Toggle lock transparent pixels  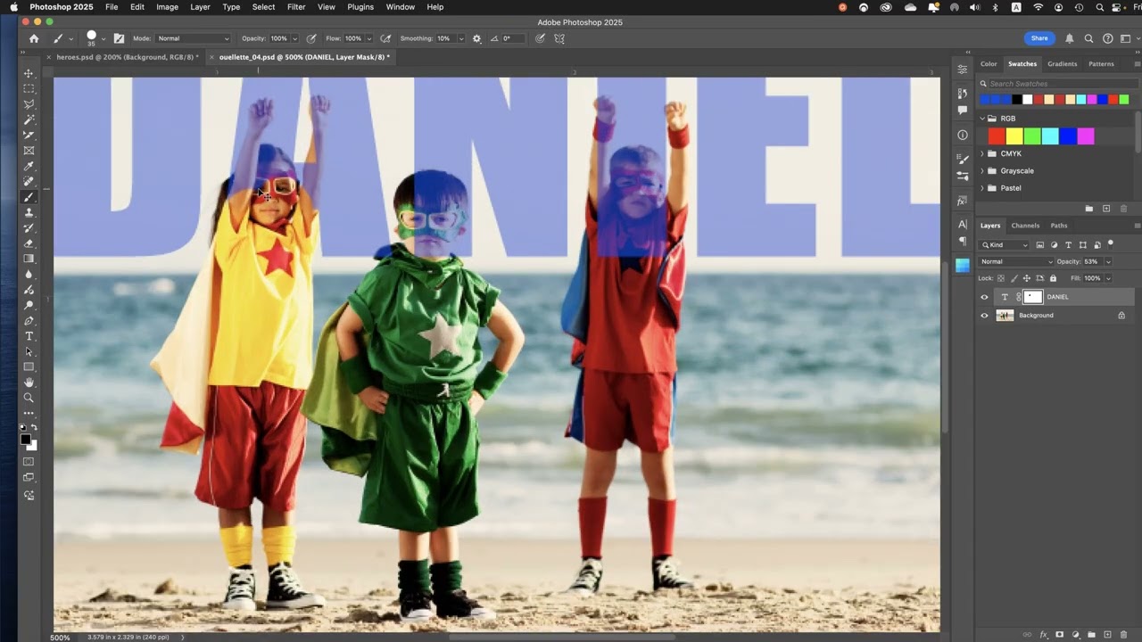click(x=1001, y=278)
